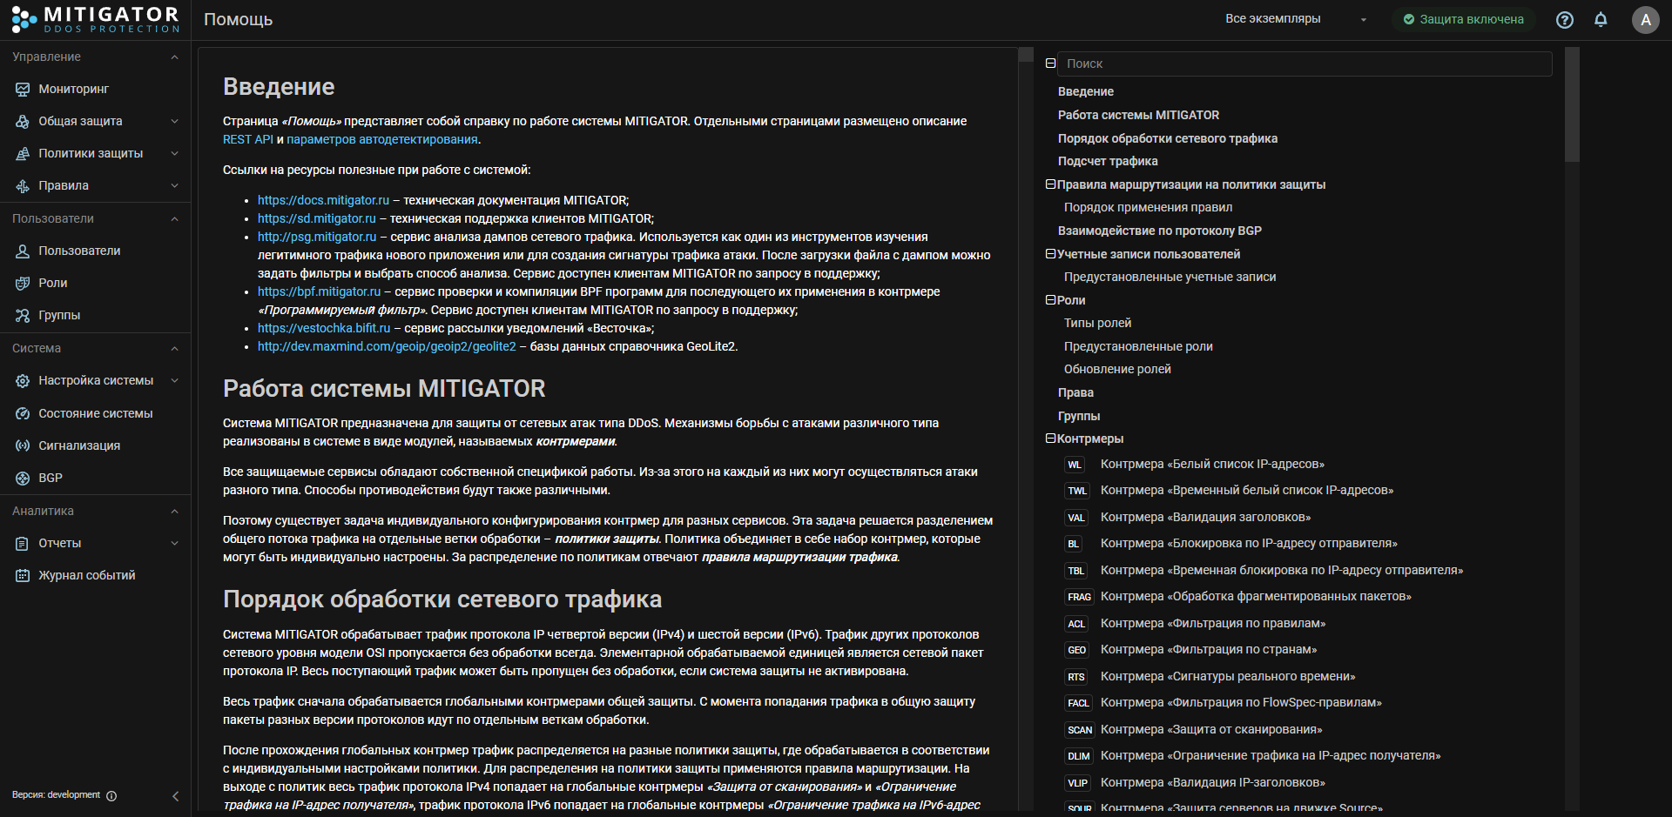Click the BGP sidebar icon
The width and height of the screenshot is (1672, 817).
(23, 478)
